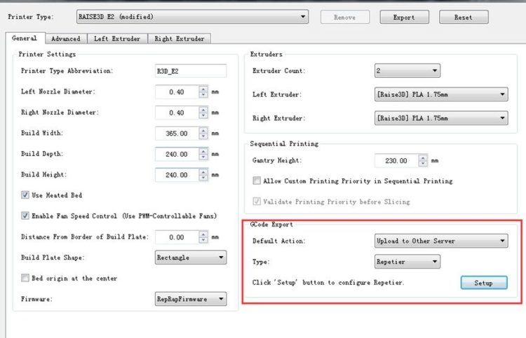This screenshot has height=338, width=526.
Task: Open the Build Plate Shape dropdown
Action: click(x=191, y=258)
